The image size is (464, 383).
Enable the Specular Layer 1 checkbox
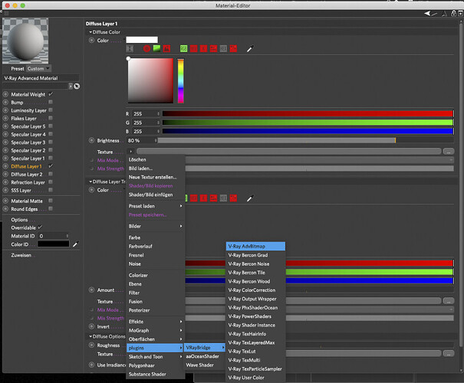point(51,158)
